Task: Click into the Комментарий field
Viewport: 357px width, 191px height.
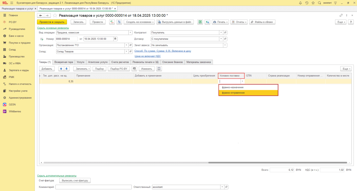Action: pos(93,187)
